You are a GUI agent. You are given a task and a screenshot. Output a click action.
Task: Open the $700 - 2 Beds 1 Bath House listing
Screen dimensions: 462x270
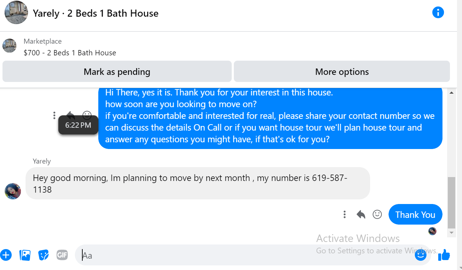(70, 53)
